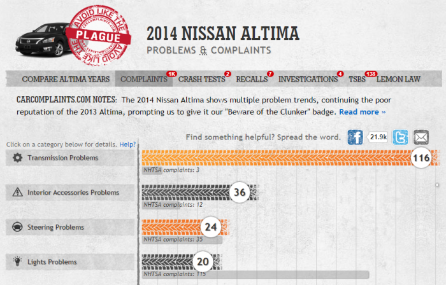Click the Facebook share icon

[x=356, y=137]
